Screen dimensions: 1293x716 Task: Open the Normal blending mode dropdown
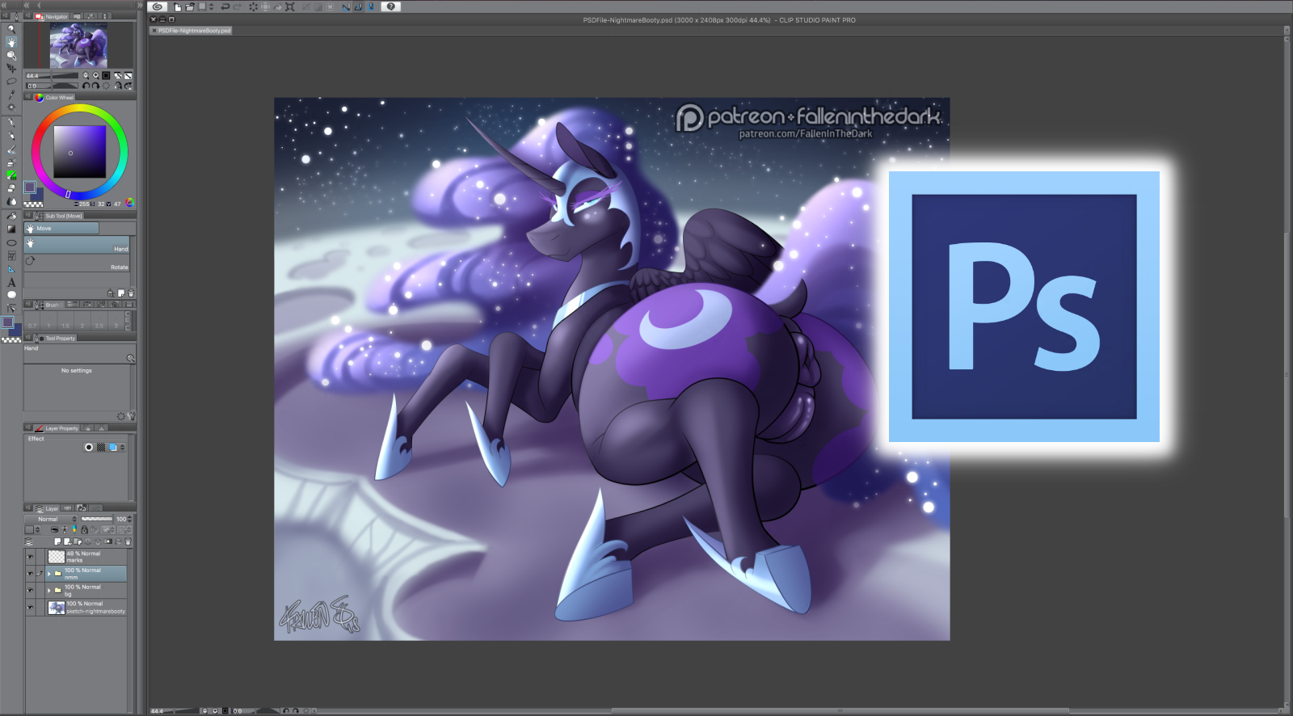pos(52,519)
